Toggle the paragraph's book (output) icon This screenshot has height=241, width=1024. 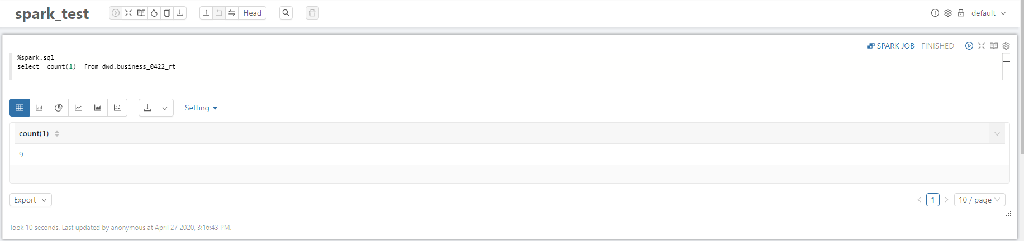click(994, 46)
